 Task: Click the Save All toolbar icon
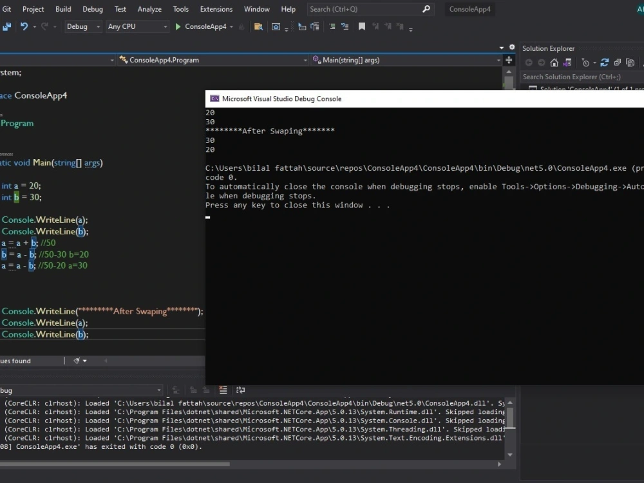tap(6, 26)
